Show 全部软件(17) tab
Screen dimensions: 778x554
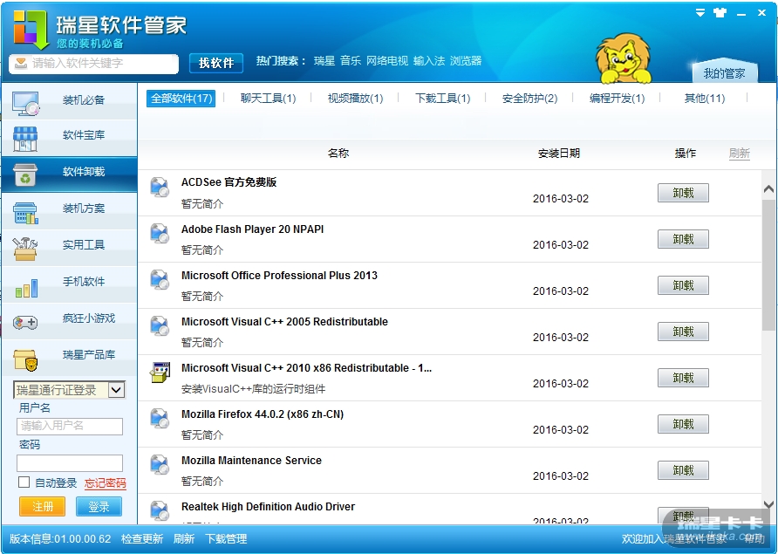(181, 99)
